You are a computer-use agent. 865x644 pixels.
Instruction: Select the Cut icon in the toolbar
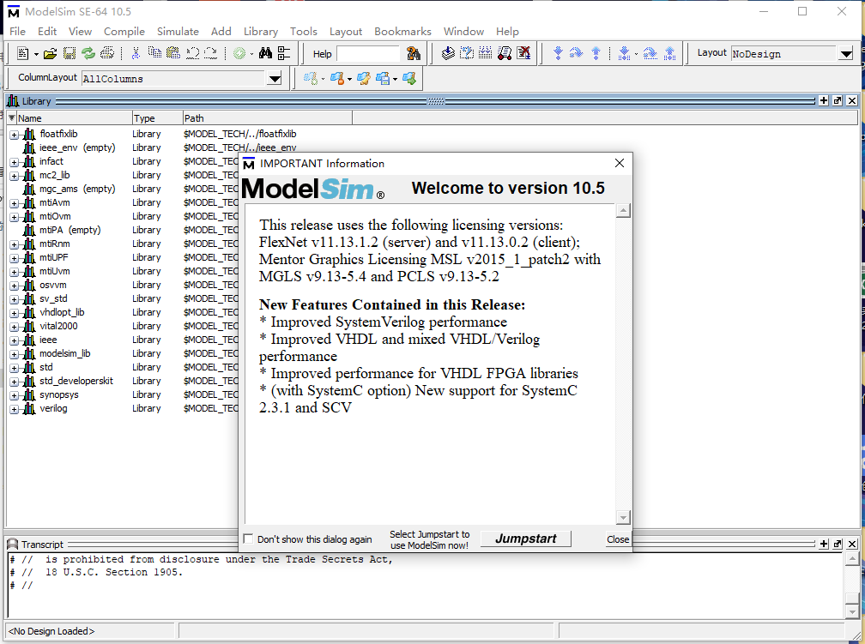pyautogui.click(x=136, y=53)
